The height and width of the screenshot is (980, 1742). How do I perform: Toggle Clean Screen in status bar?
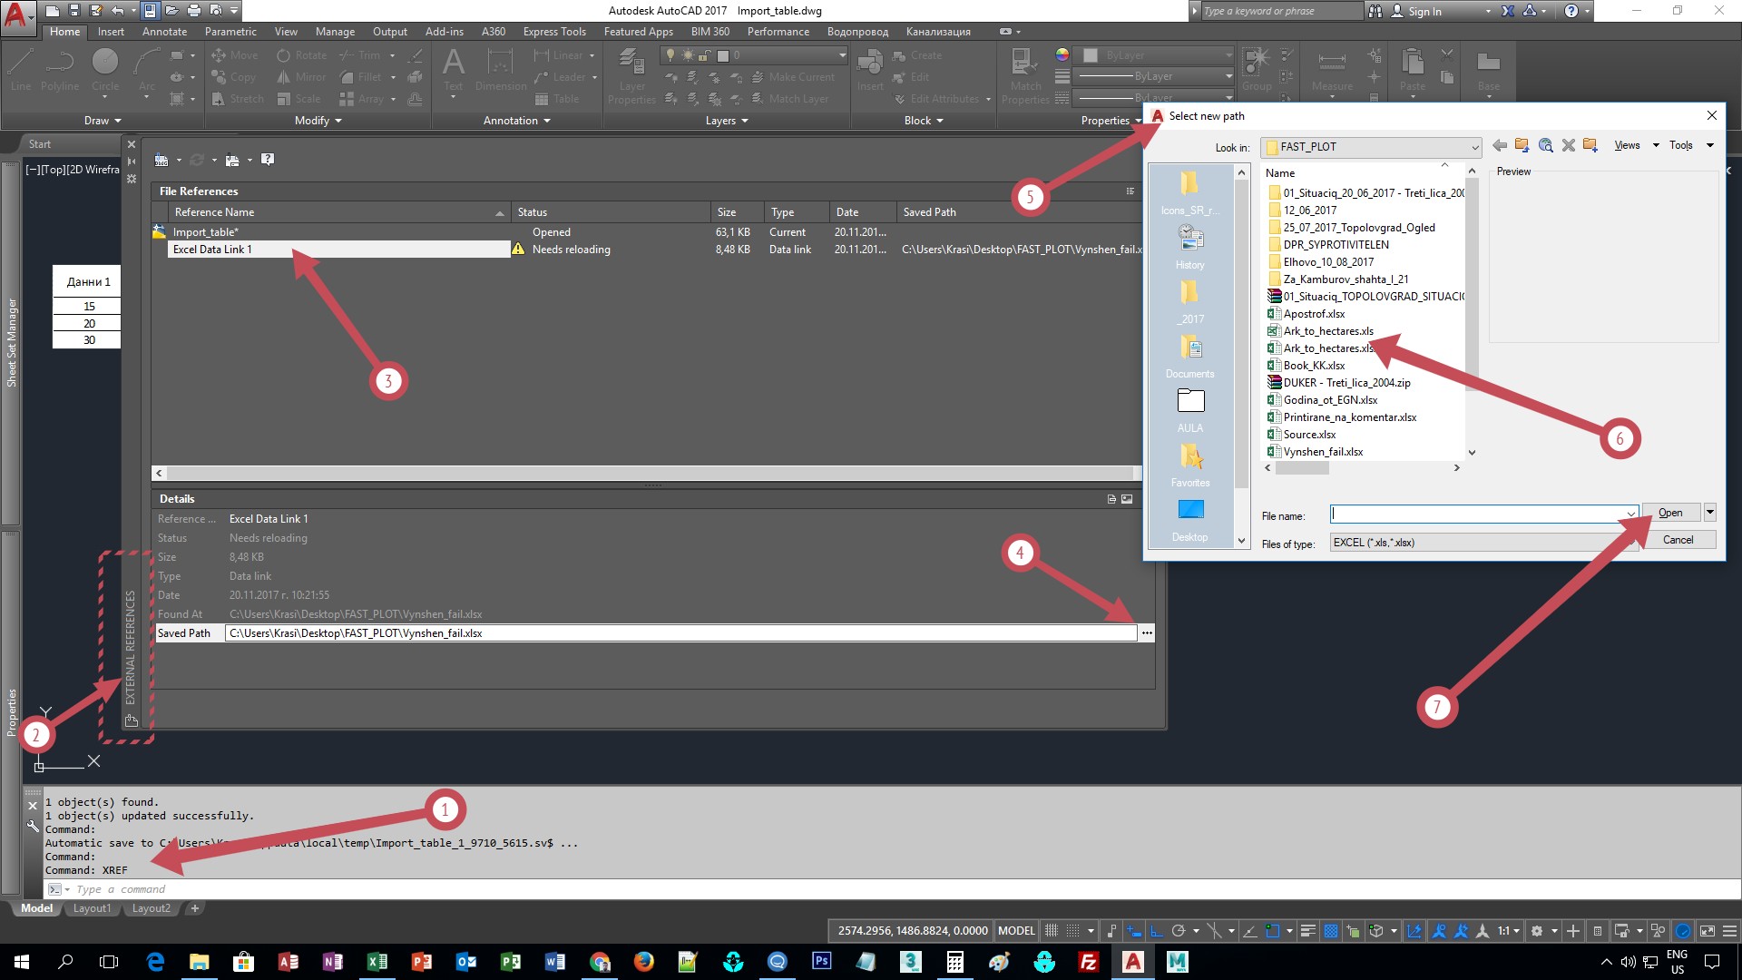pyautogui.click(x=1707, y=931)
